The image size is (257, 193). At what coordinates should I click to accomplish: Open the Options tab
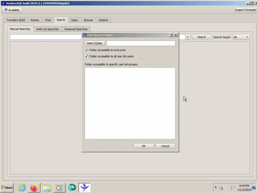pos(103,20)
